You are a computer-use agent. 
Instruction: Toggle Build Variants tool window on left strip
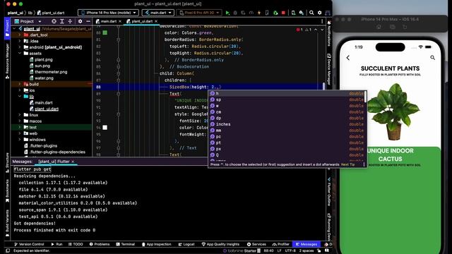[x=7, y=223]
